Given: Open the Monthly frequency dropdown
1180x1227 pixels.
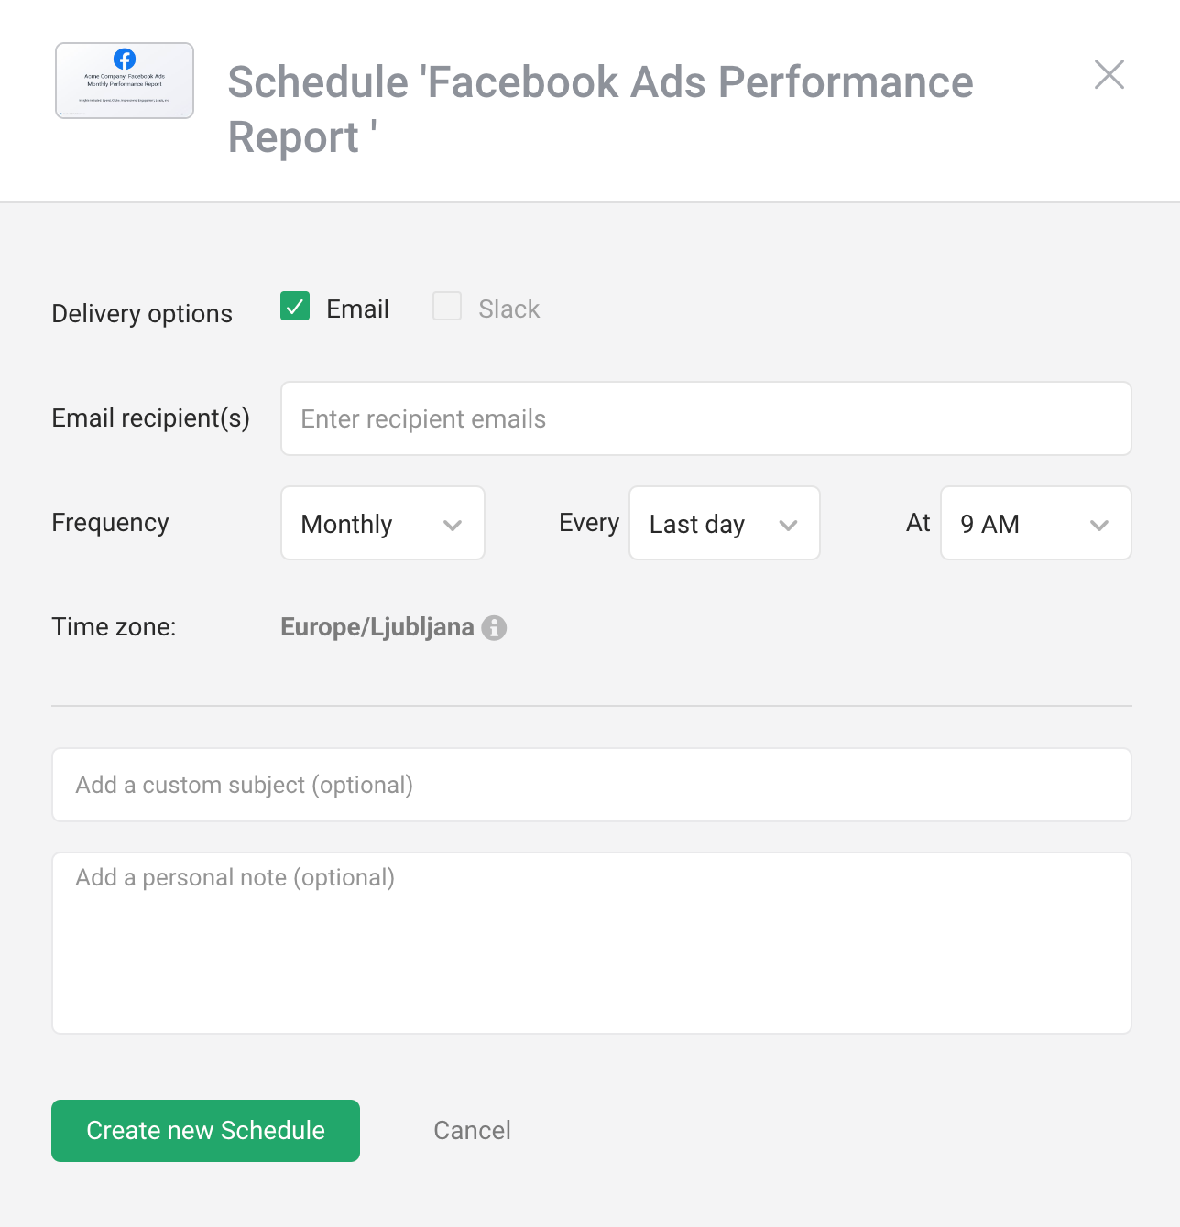Looking at the screenshot, I should point(382,523).
